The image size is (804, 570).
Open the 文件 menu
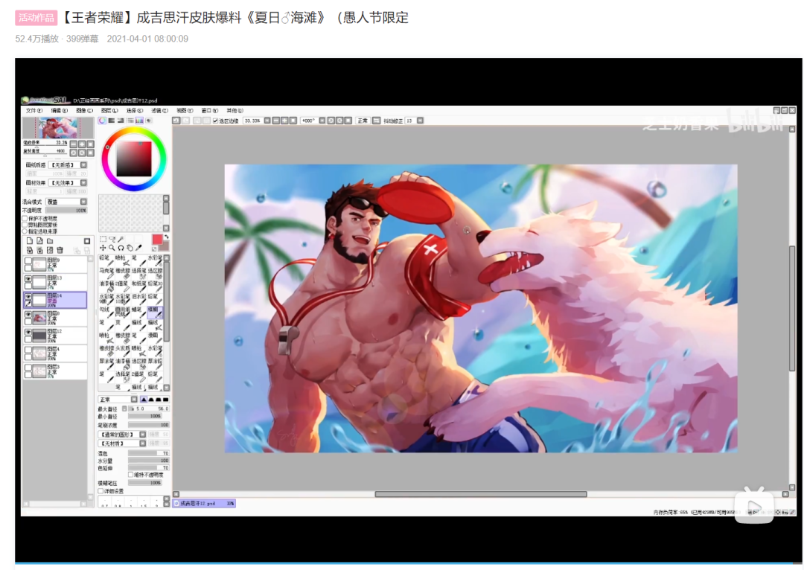pyautogui.click(x=33, y=111)
